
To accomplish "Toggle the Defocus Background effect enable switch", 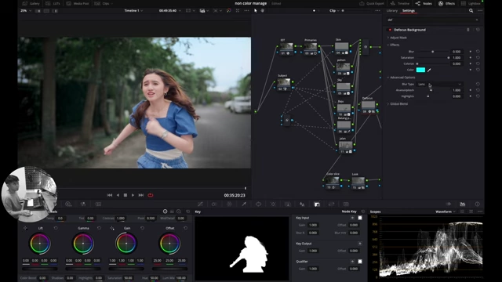I will 390,30.
